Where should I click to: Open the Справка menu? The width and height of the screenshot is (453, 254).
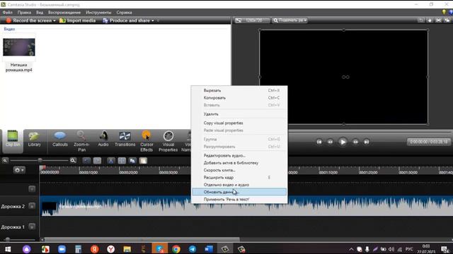click(x=125, y=13)
